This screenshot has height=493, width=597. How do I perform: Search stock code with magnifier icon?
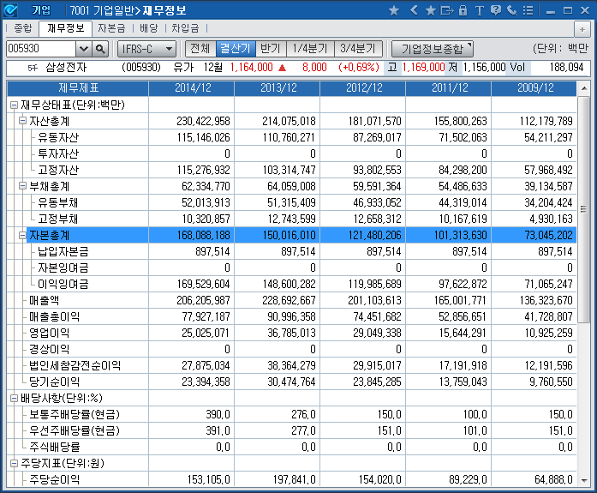coord(99,49)
